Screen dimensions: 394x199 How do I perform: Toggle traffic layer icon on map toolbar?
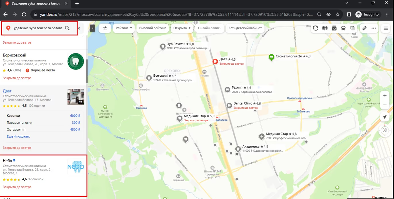click(x=316, y=28)
